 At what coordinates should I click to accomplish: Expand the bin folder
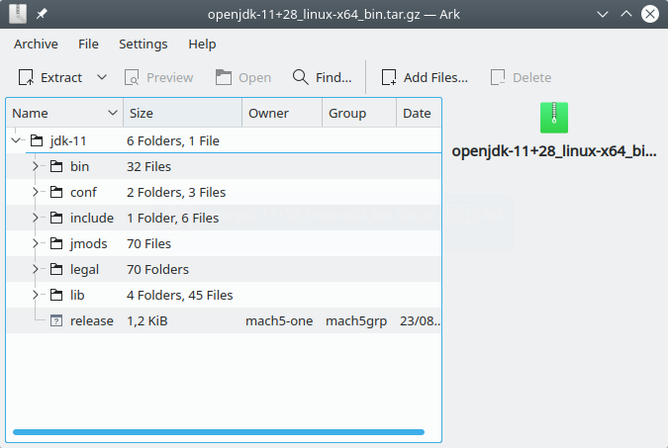click(x=36, y=166)
